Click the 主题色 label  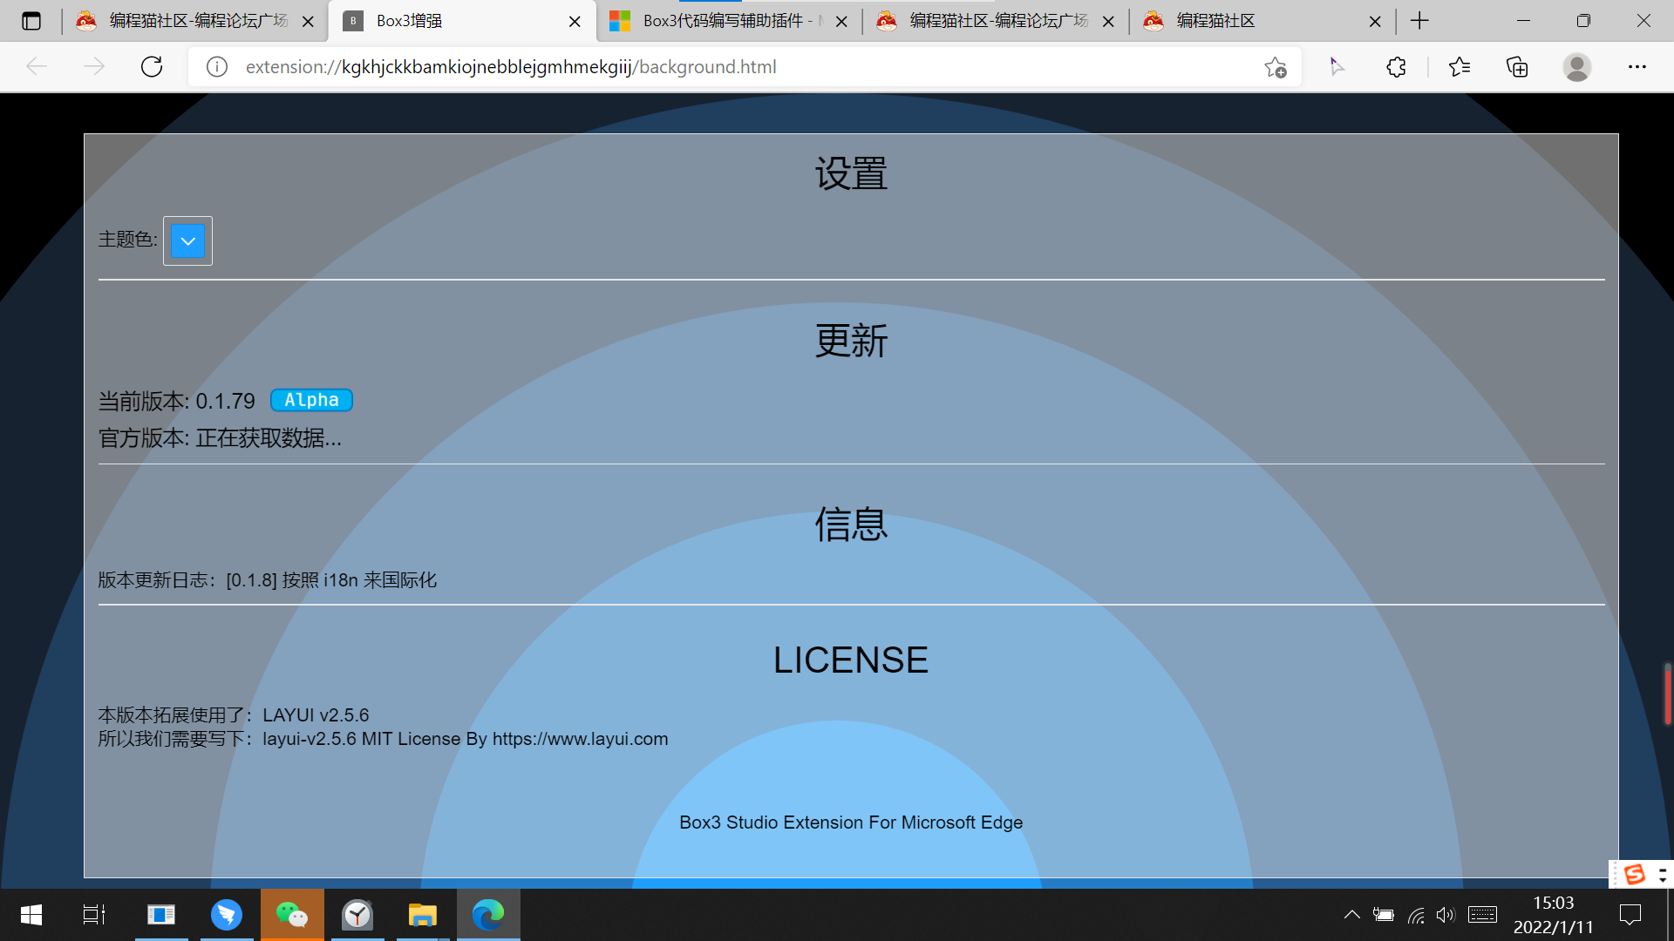[128, 239]
